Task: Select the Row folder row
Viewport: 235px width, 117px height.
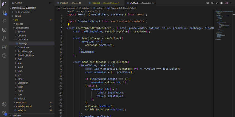Action: tap(32, 79)
